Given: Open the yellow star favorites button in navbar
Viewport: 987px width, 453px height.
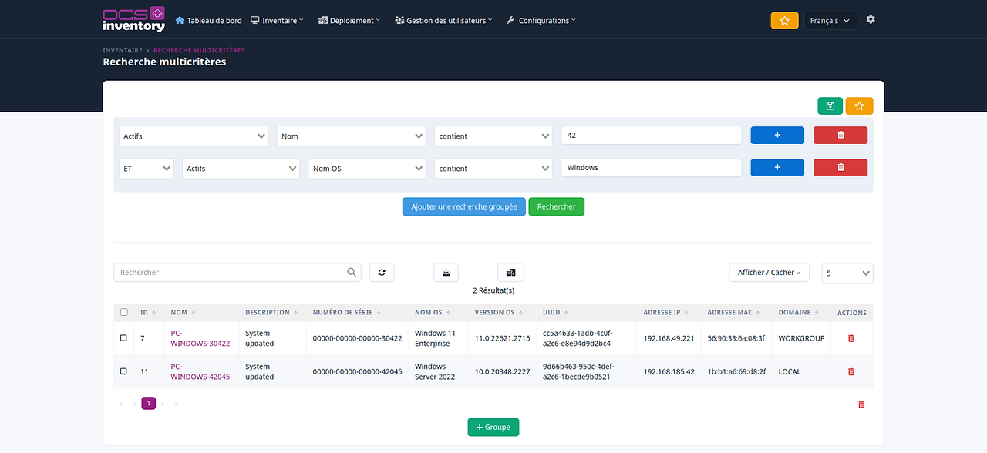Looking at the screenshot, I should tap(784, 21).
